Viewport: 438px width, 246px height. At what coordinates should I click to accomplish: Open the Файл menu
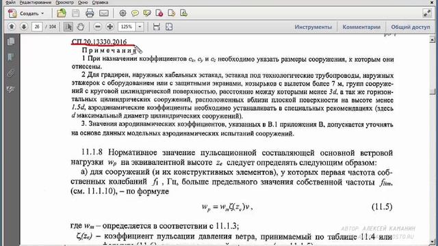[x=10, y=2]
